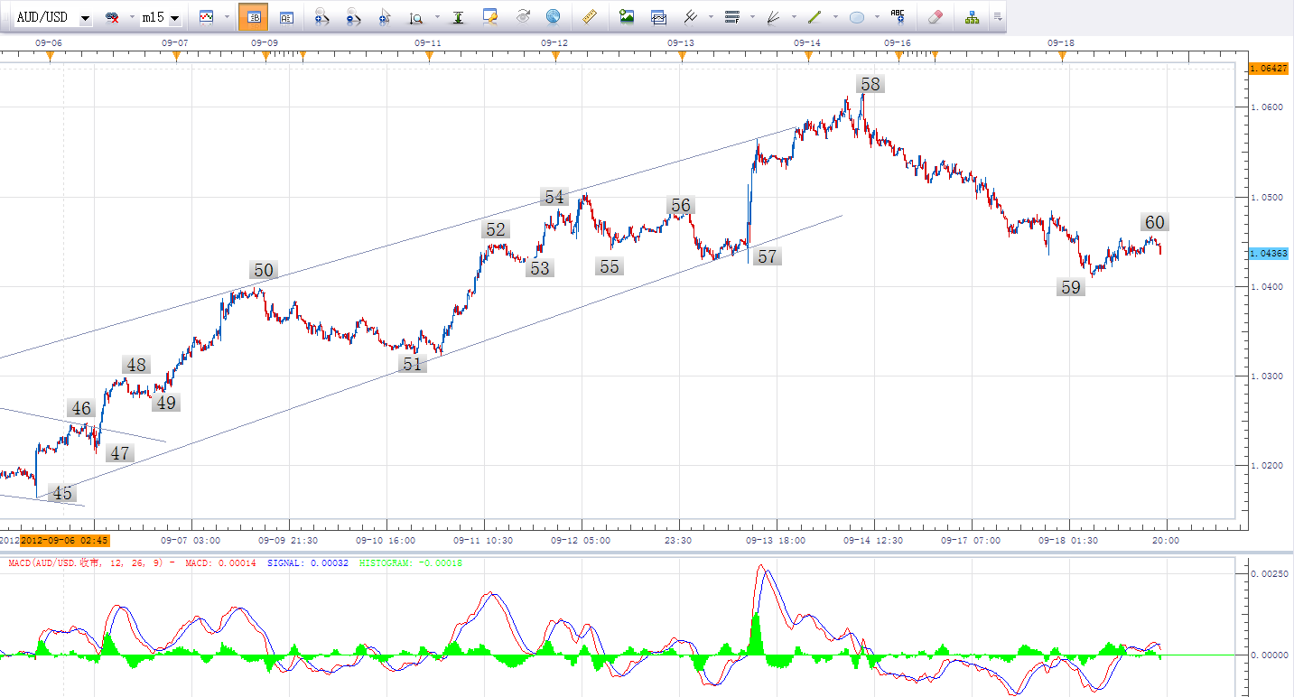Click the auto-fit vertical scale icon

(459, 17)
